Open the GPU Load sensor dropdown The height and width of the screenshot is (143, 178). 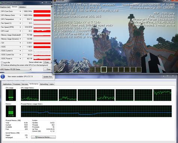(20, 31)
